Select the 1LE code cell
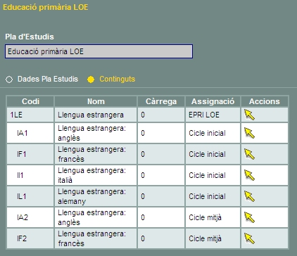 [30, 115]
